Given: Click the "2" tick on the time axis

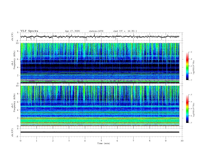Looking at the screenshot, I should [53, 141].
